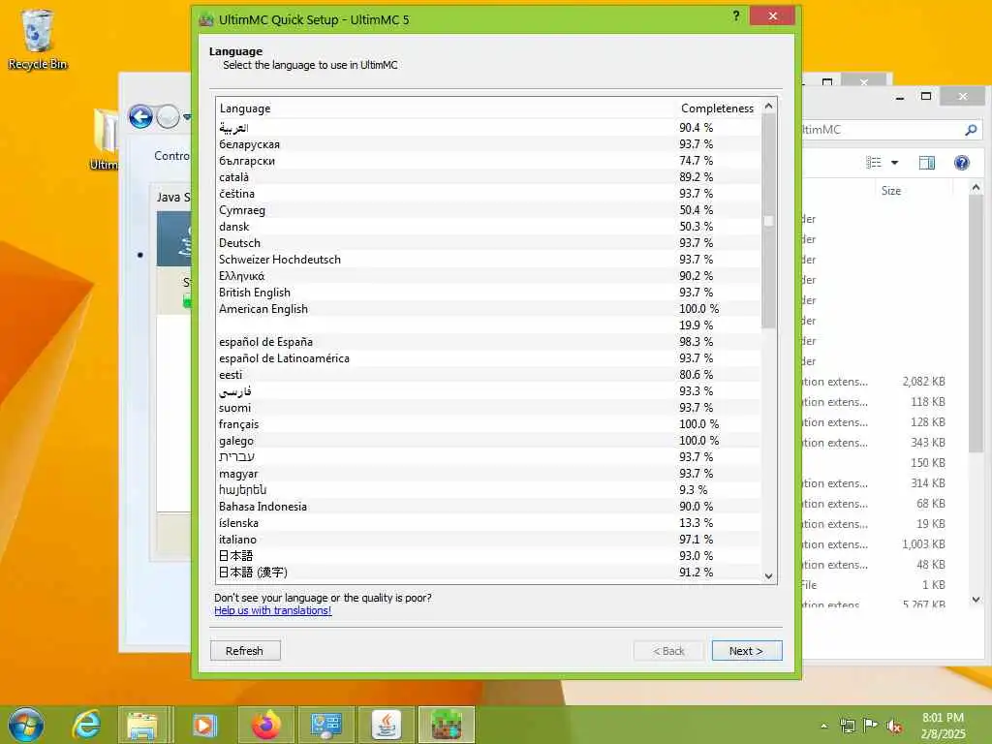The height and width of the screenshot is (744, 992).
Task: Select American English in the language list
Action: [x=488, y=309]
